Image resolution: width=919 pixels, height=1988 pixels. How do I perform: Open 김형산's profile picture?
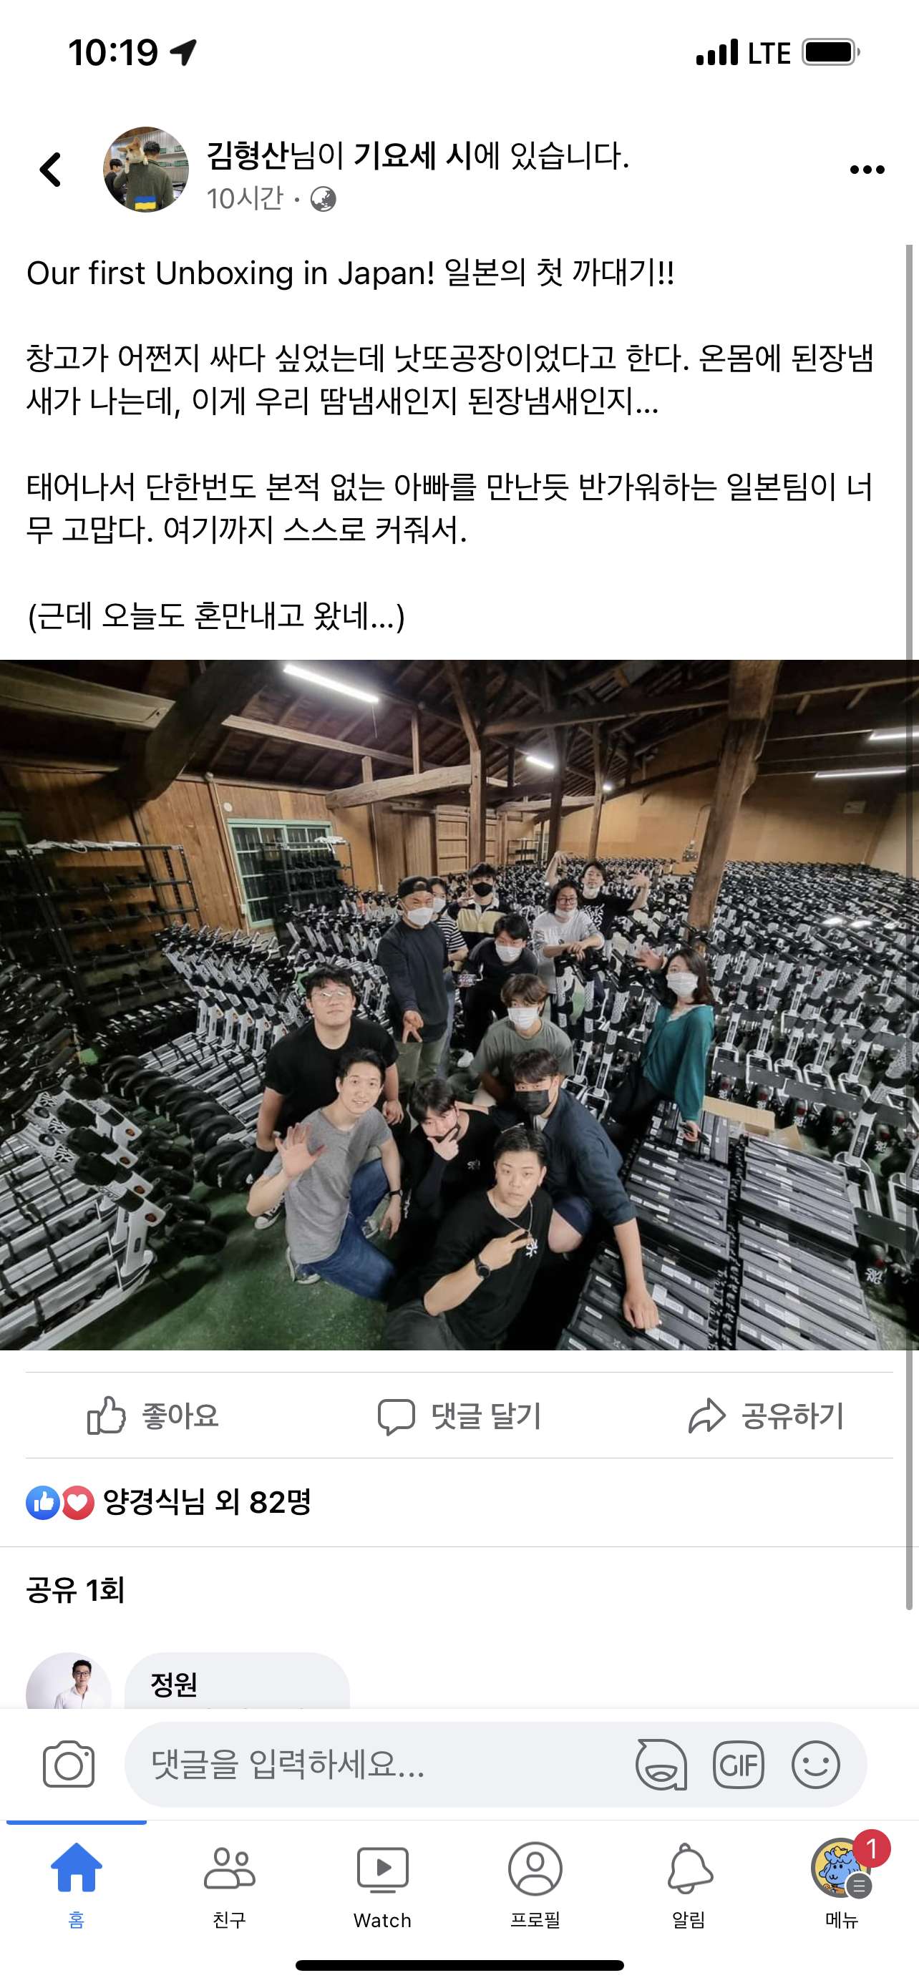146,170
